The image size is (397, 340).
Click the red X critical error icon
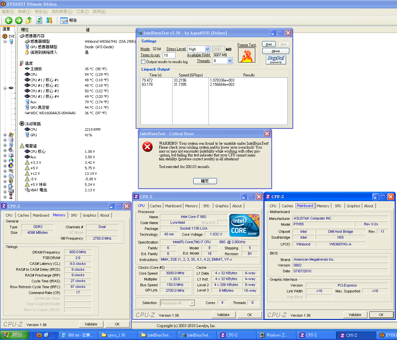coord(148,147)
